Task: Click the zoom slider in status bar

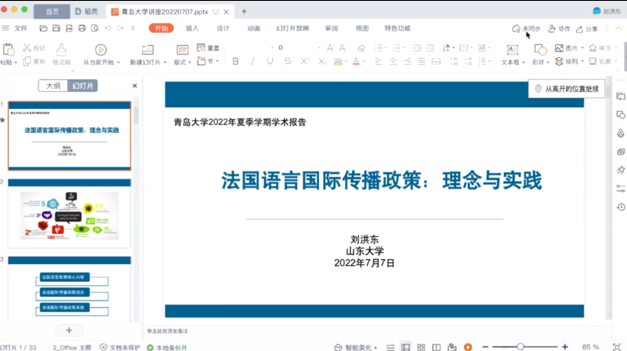Action: [x=520, y=347]
